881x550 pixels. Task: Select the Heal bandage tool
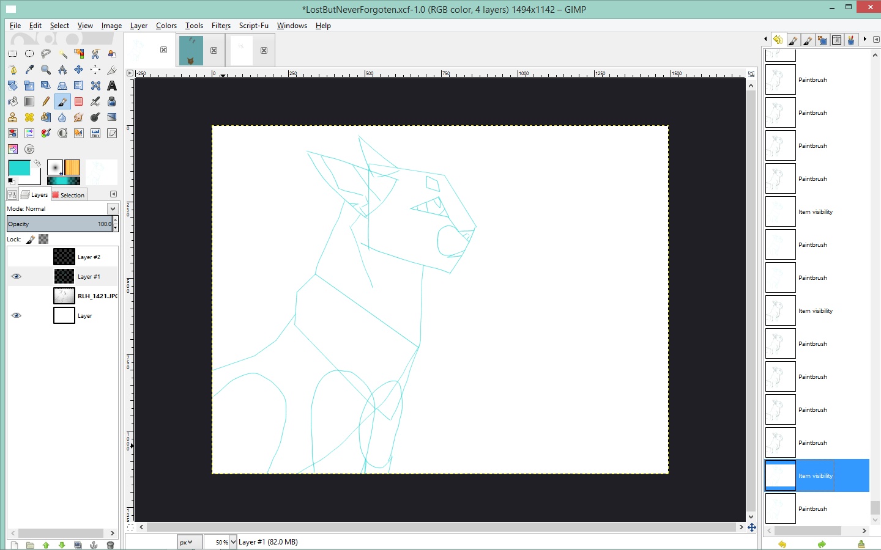coord(29,117)
